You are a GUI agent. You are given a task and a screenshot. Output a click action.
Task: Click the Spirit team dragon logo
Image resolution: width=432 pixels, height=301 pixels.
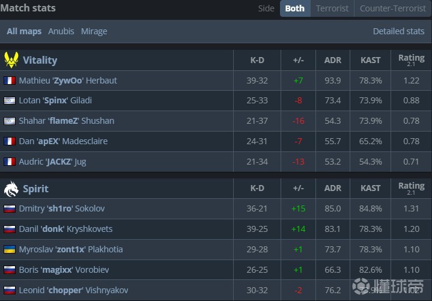click(11, 189)
